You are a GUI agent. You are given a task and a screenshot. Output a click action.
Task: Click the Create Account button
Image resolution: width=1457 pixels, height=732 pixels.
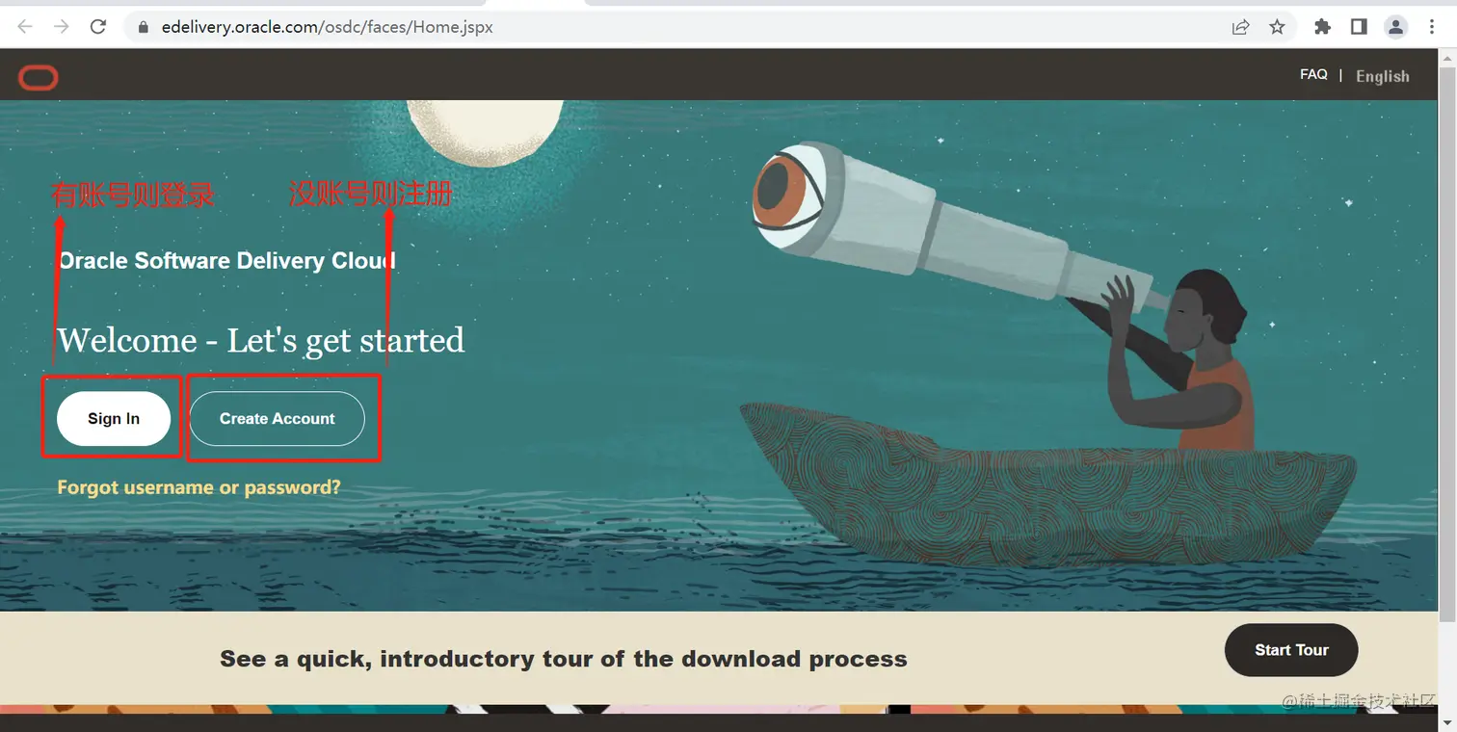pos(278,419)
